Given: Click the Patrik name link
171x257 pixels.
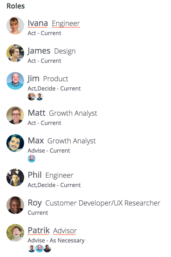Looking at the screenshot, I should [39, 230].
